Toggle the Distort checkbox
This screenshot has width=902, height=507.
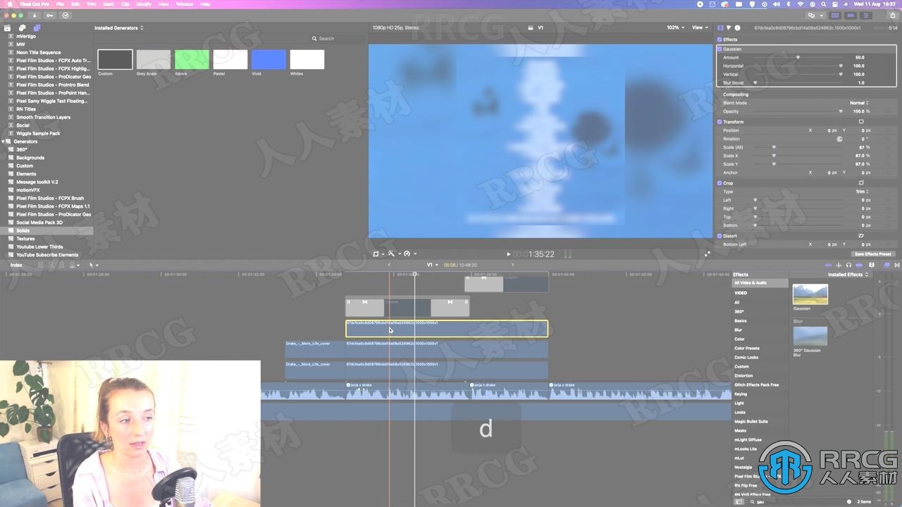pos(719,236)
